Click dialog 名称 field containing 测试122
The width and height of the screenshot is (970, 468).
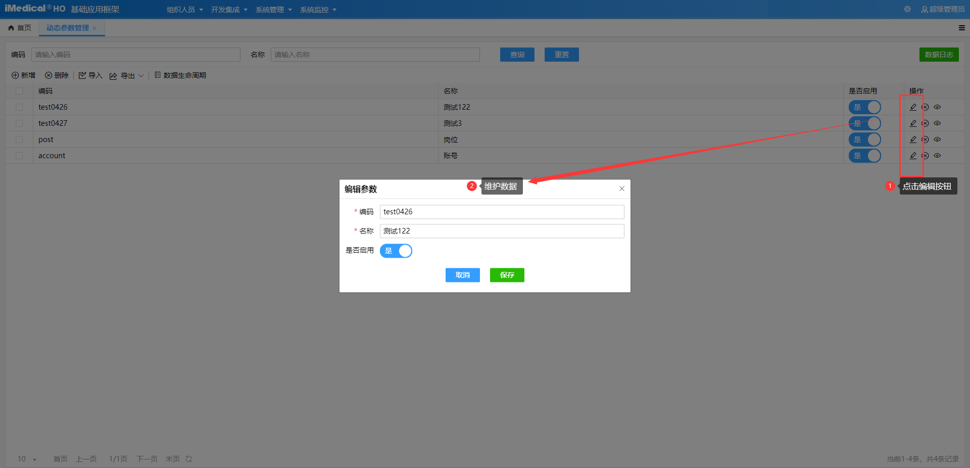click(x=502, y=231)
